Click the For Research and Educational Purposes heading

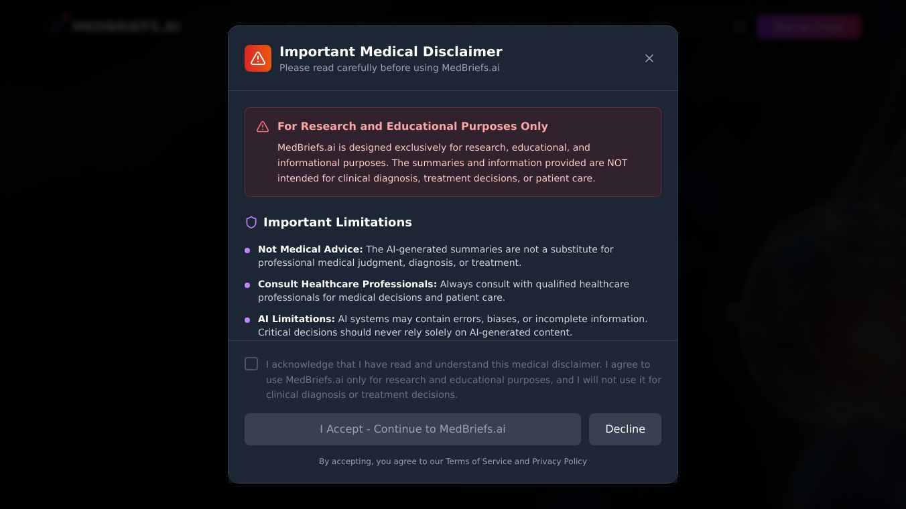412,127
